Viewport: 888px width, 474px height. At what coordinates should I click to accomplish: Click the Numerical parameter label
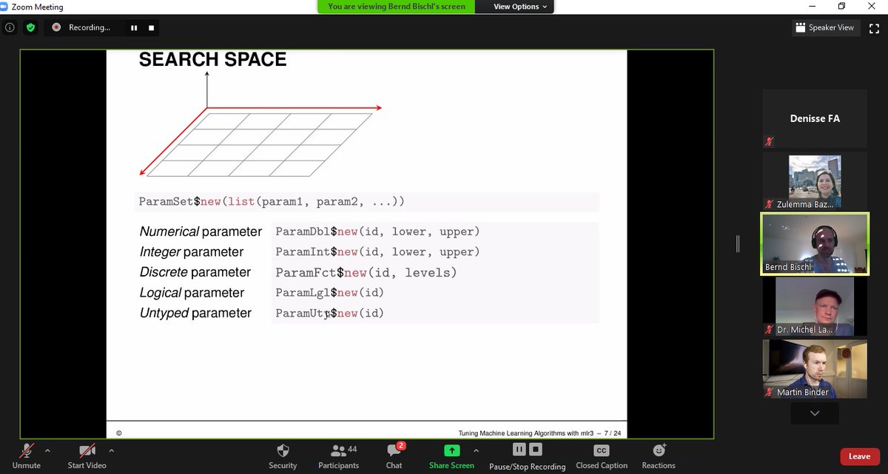pos(201,231)
